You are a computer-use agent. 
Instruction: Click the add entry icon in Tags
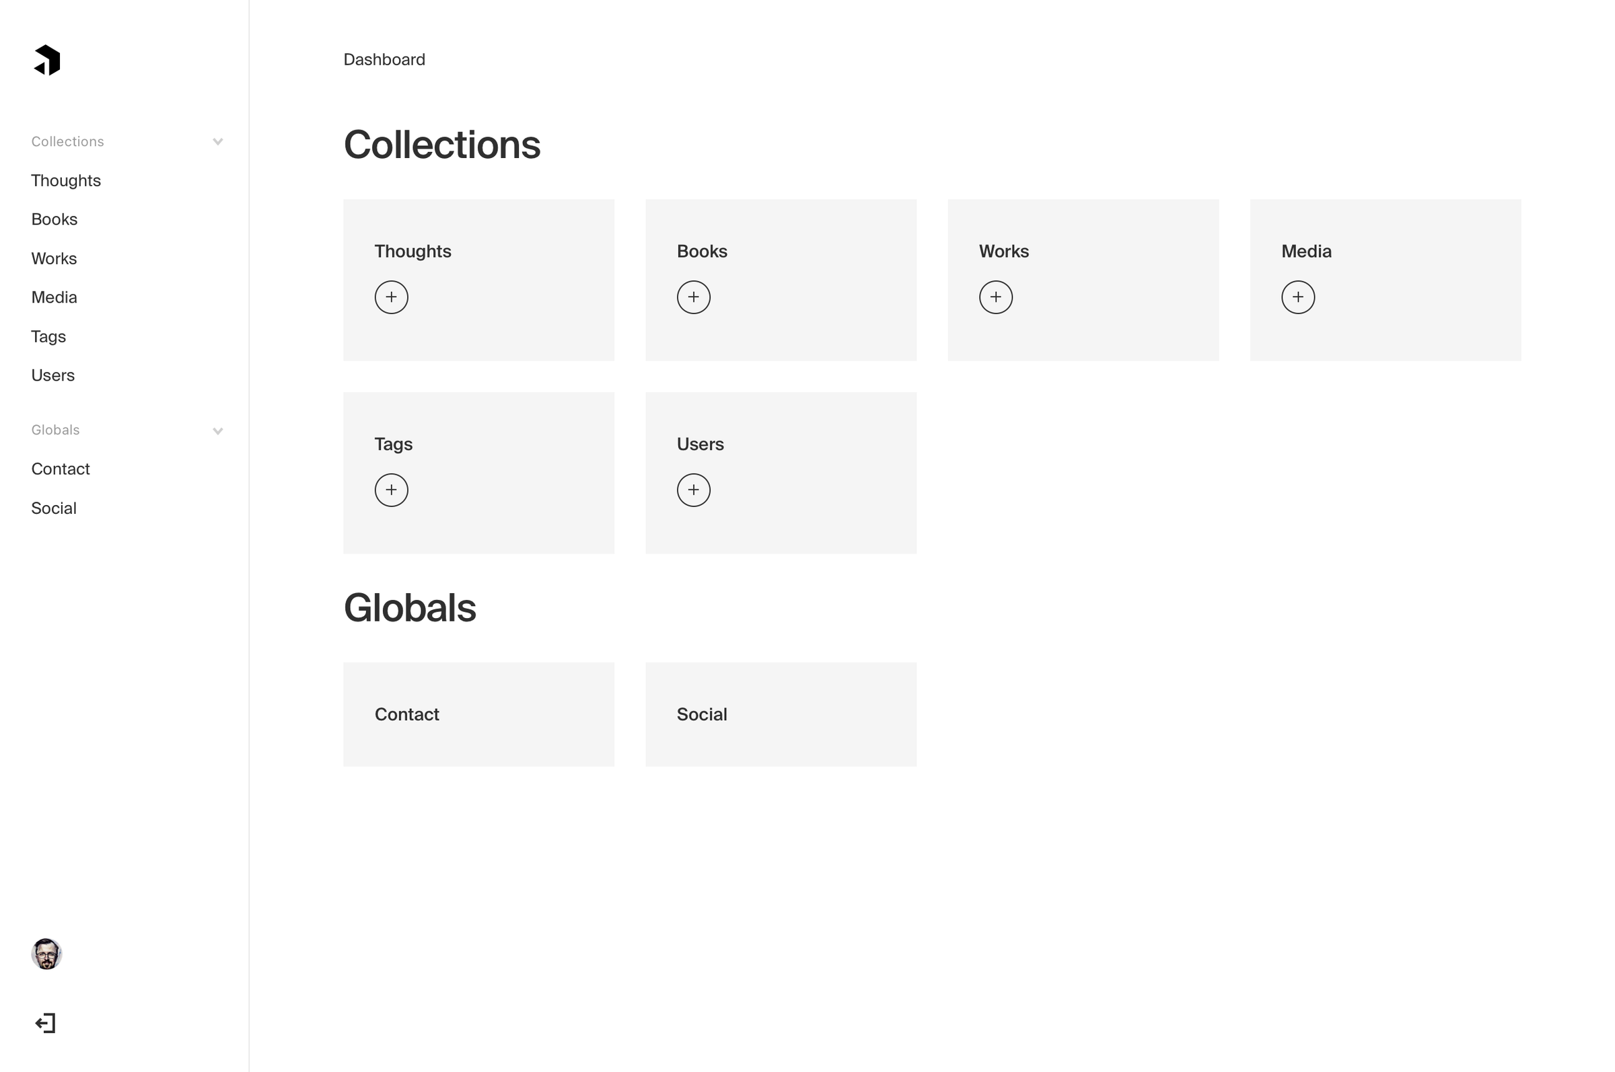pos(390,490)
